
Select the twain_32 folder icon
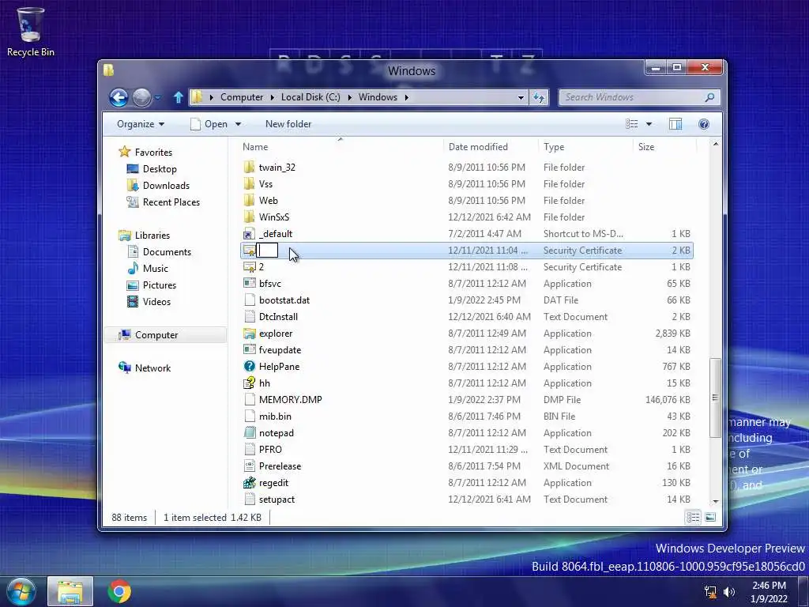[x=249, y=168]
